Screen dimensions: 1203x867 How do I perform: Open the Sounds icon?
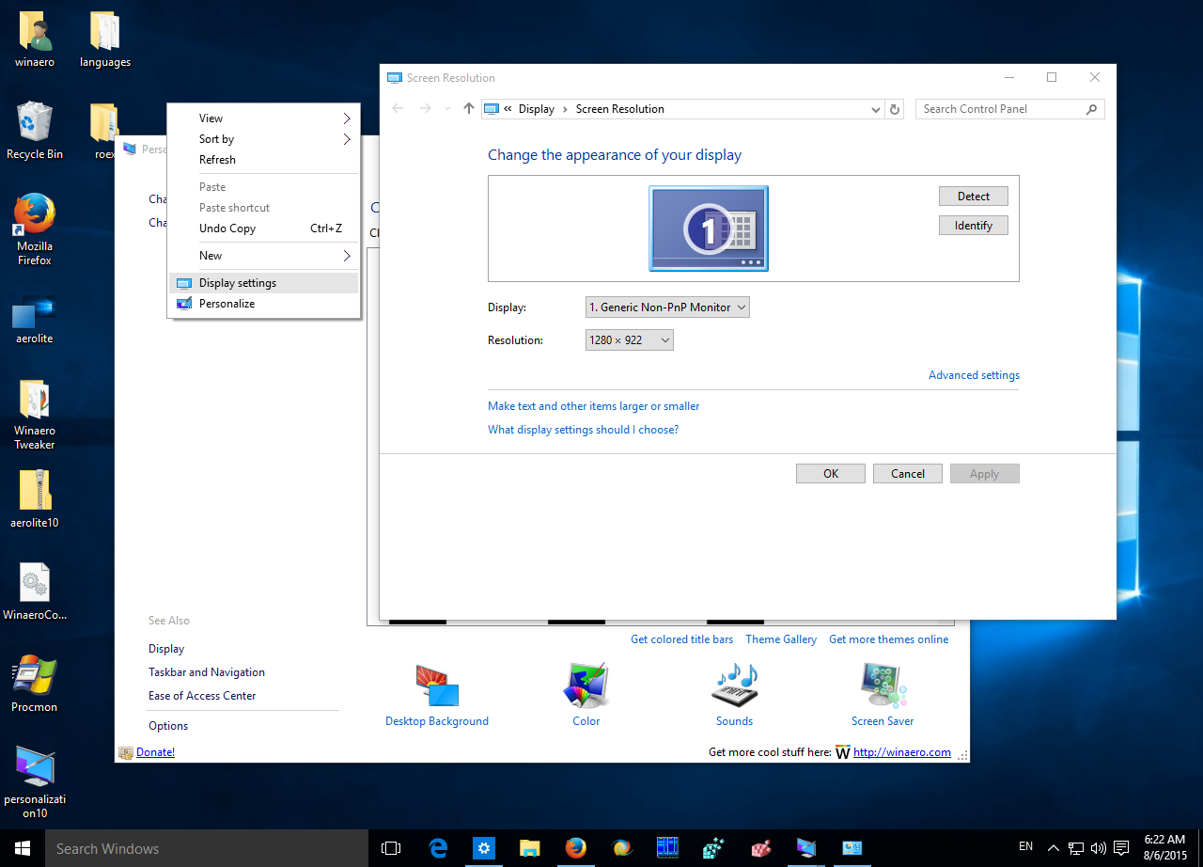click(734, 695)
